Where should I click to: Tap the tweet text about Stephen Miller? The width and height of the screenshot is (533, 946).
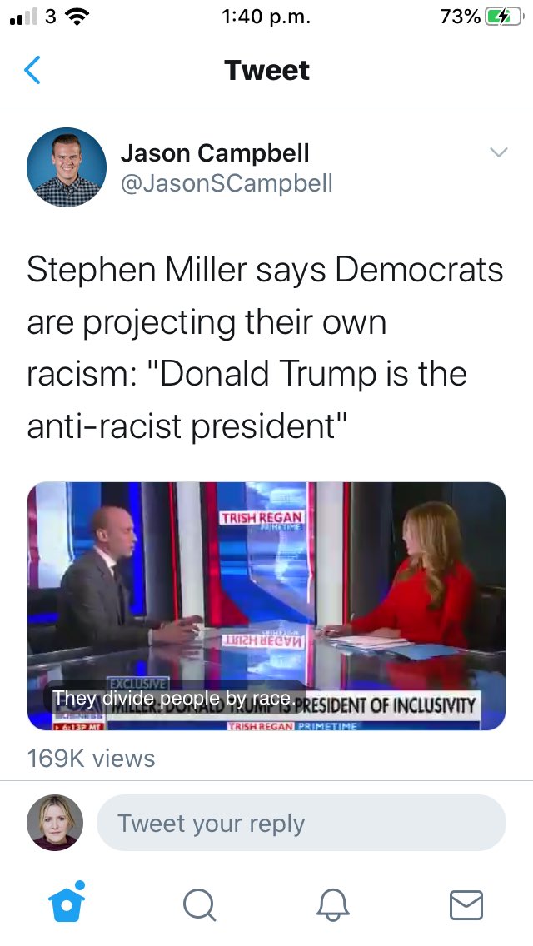(265, 347)
